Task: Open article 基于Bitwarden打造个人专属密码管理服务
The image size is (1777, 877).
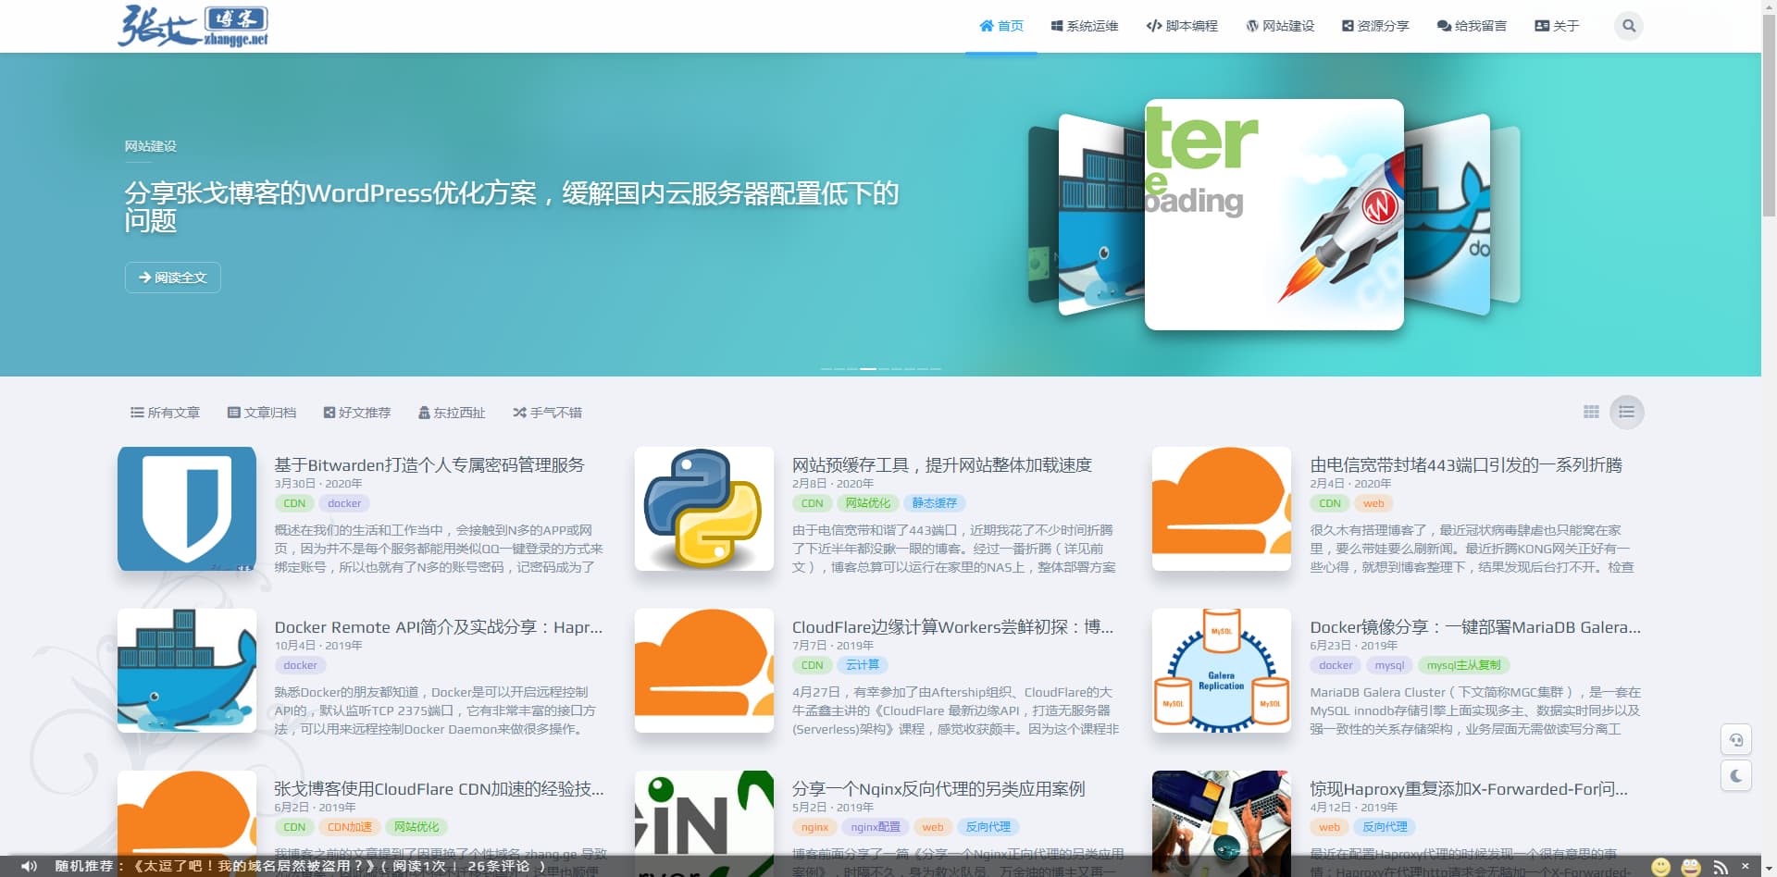Action: (x=429, y=464)
